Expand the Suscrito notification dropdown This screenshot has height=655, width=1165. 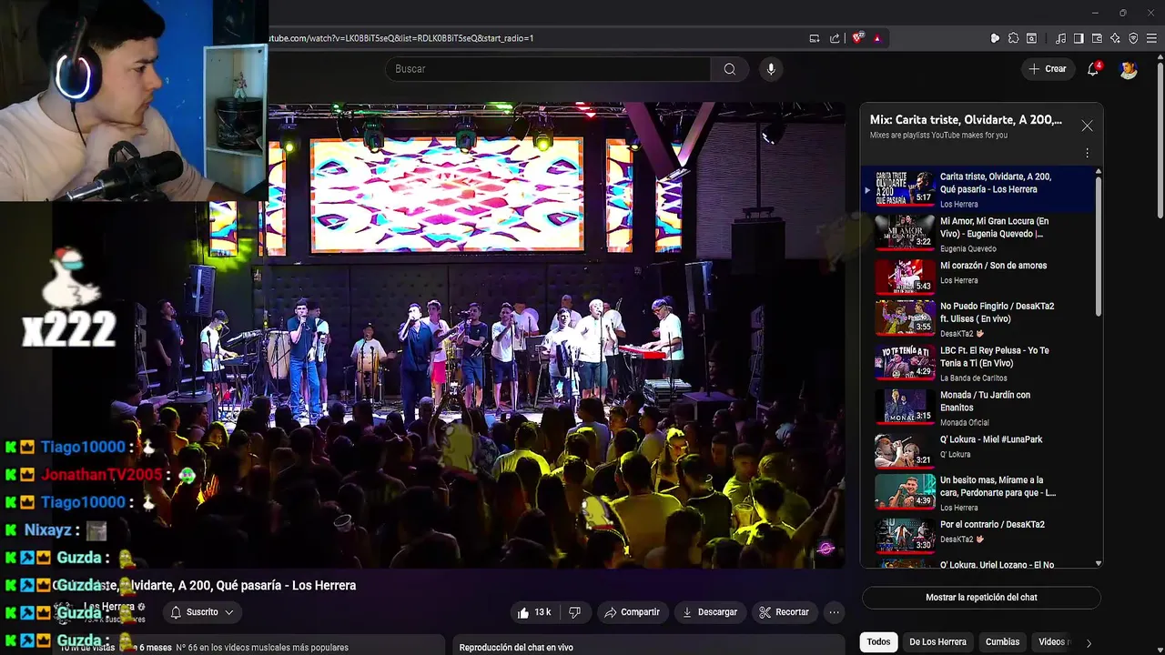point(201,612)
